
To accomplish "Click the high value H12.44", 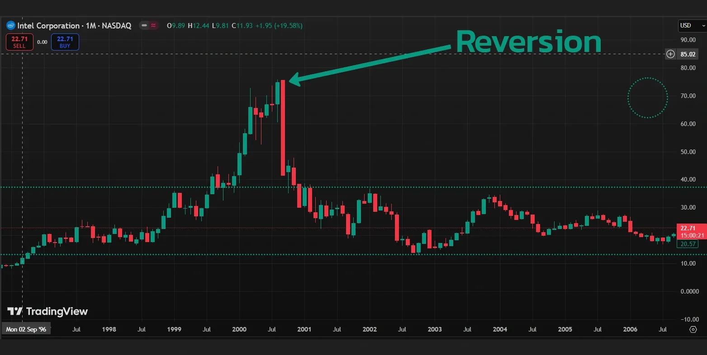I will [x=199, y=26].
